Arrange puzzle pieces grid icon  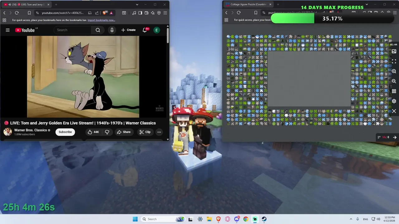[x=394, y=91]
